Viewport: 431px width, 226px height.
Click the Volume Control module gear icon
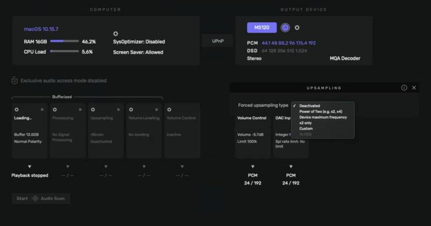point(169,109)
